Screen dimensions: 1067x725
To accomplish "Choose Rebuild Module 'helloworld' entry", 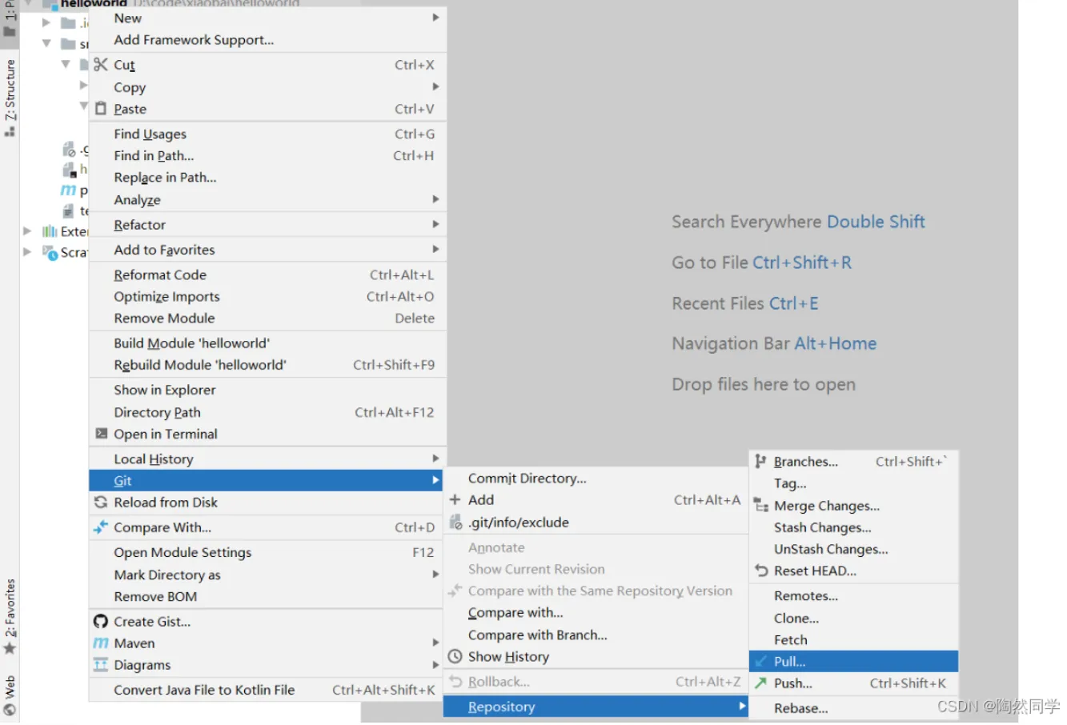I will tap(267, 365).
